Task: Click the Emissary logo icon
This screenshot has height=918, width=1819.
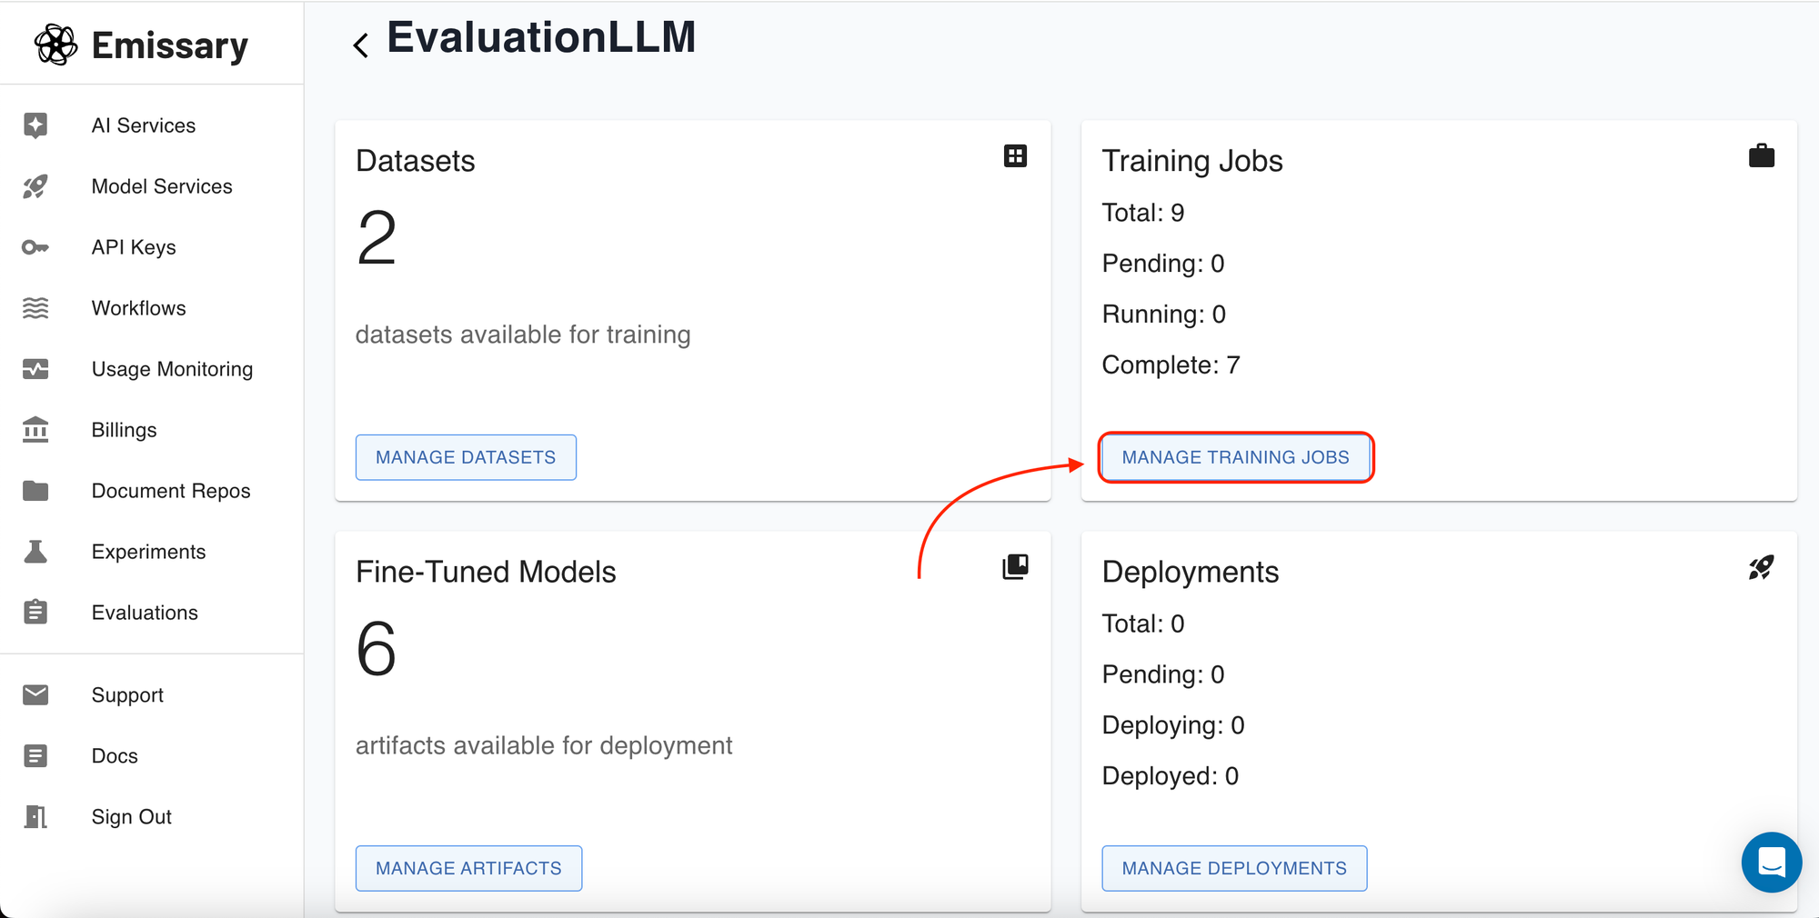Action: (x=55, y=45)
